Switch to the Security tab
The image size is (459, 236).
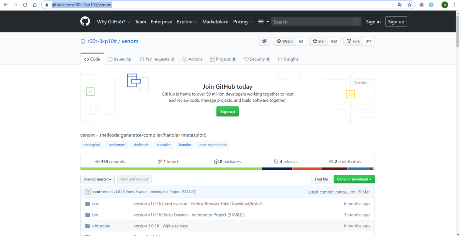(x=257, y=59)
